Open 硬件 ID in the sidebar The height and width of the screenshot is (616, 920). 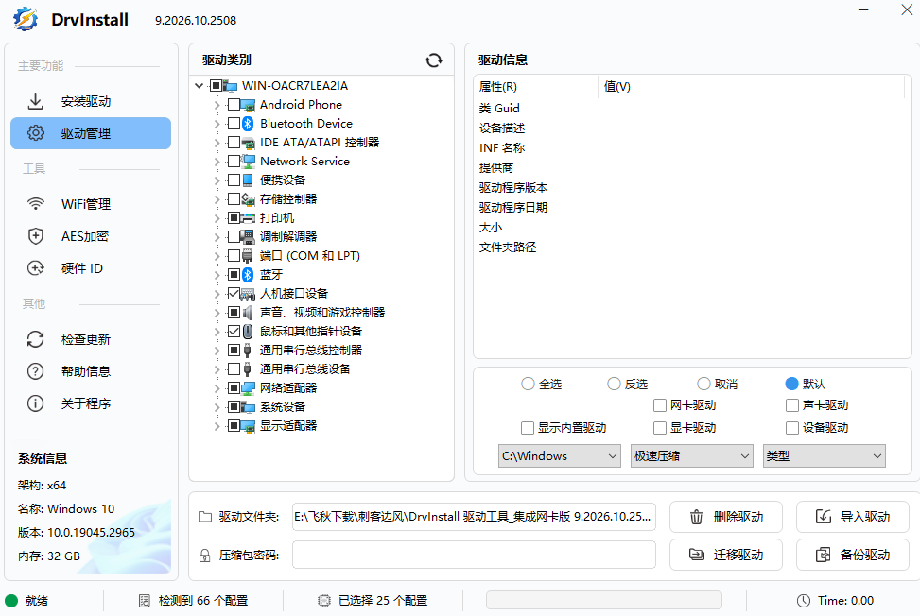[91, 268]
